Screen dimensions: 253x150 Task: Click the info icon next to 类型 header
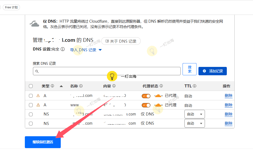52,86
